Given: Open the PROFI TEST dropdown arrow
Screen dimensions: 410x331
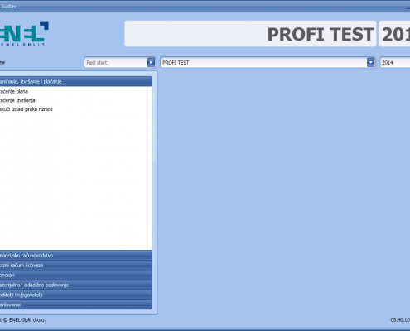Looking at the screenshot, I should tap(371, 63).
